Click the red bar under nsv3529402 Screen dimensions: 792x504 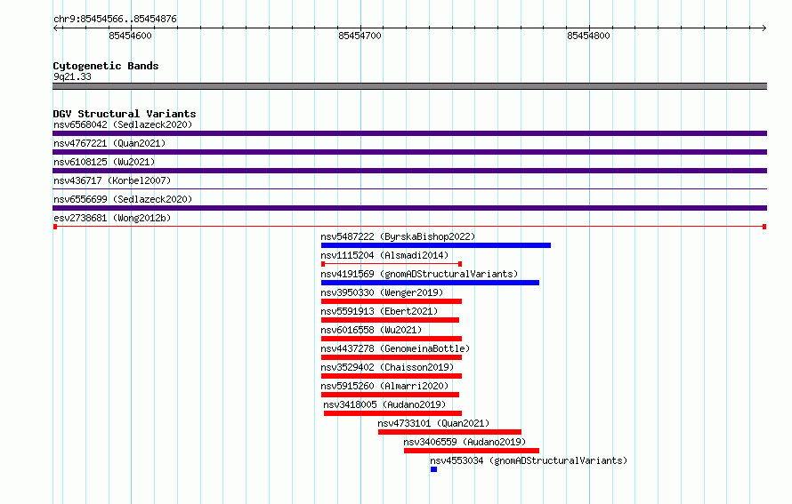click(x=392, y=376)
